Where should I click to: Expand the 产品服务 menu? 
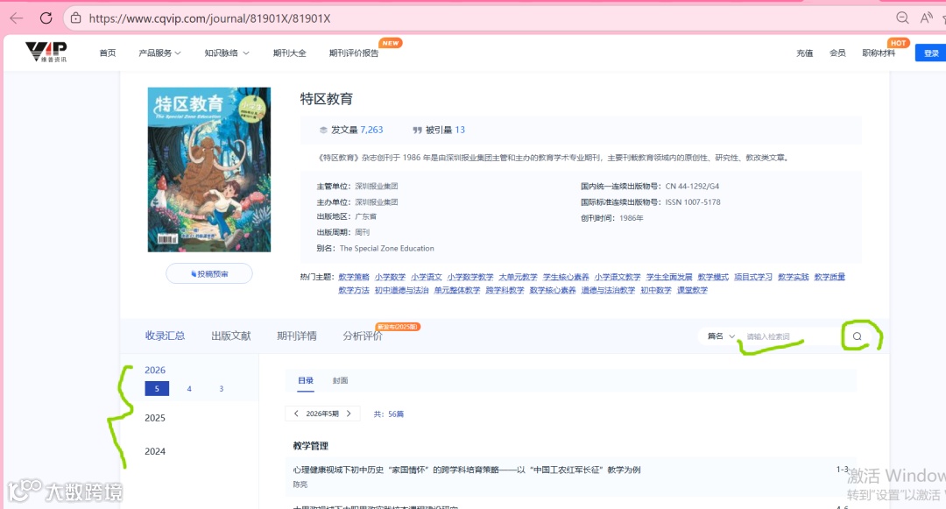(x=159, y=53)
